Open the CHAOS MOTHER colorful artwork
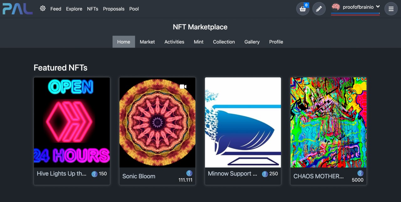The width and height of the screenshot is (401, 202). coord(329,122)
